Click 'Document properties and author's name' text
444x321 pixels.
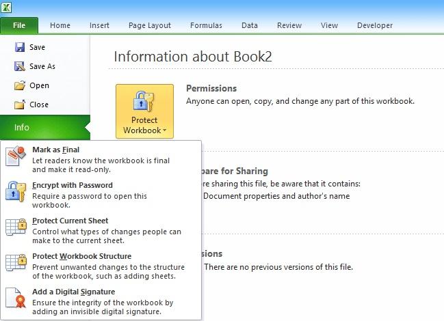point(276,196)
